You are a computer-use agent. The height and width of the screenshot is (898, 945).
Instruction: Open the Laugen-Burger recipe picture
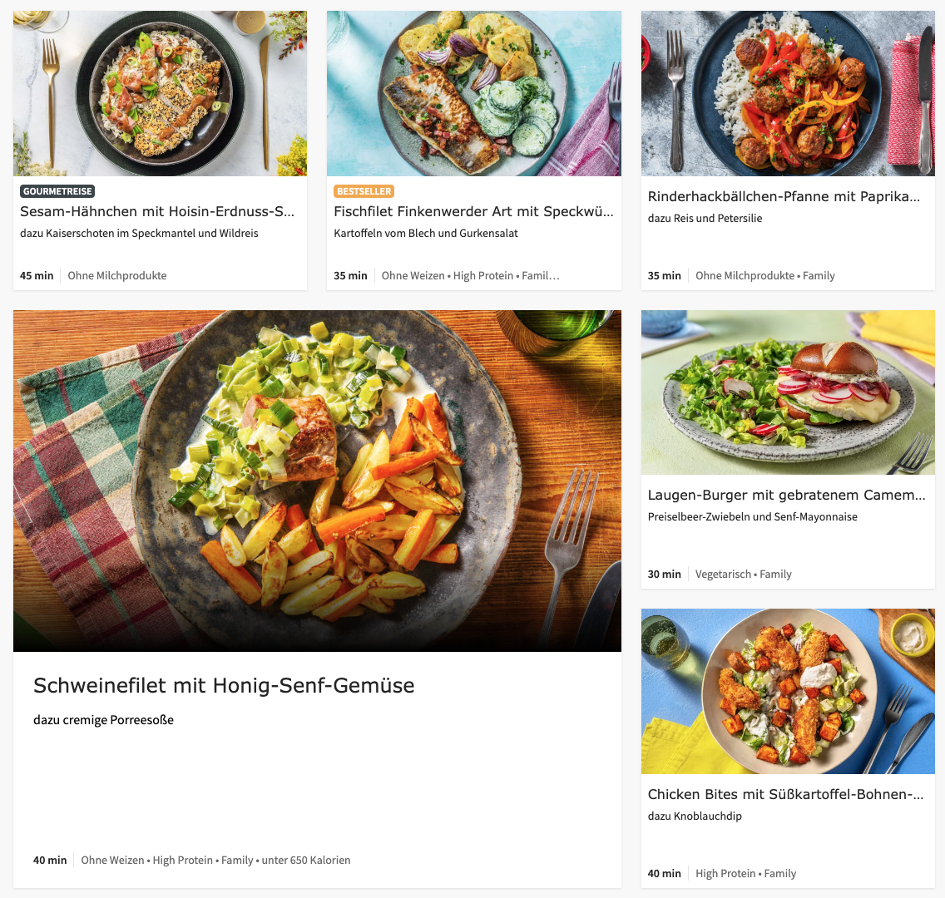point(788,392)
